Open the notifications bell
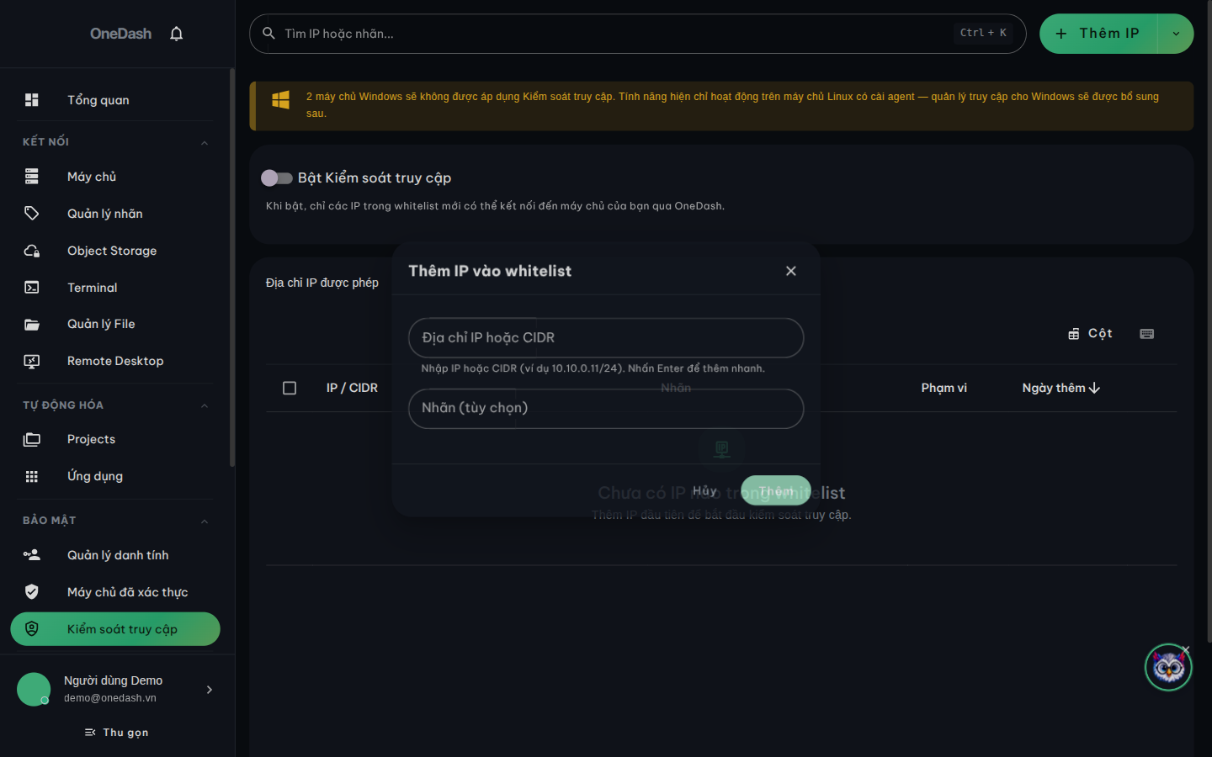Viewport: 1212px width, 757px height. click(176, 34)
